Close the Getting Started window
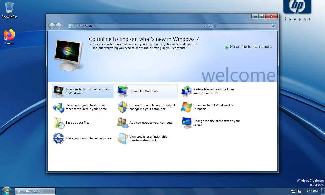 point(271,16)
